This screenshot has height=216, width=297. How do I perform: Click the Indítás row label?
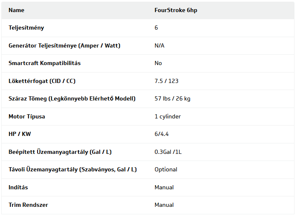click(x=18, y=187)
